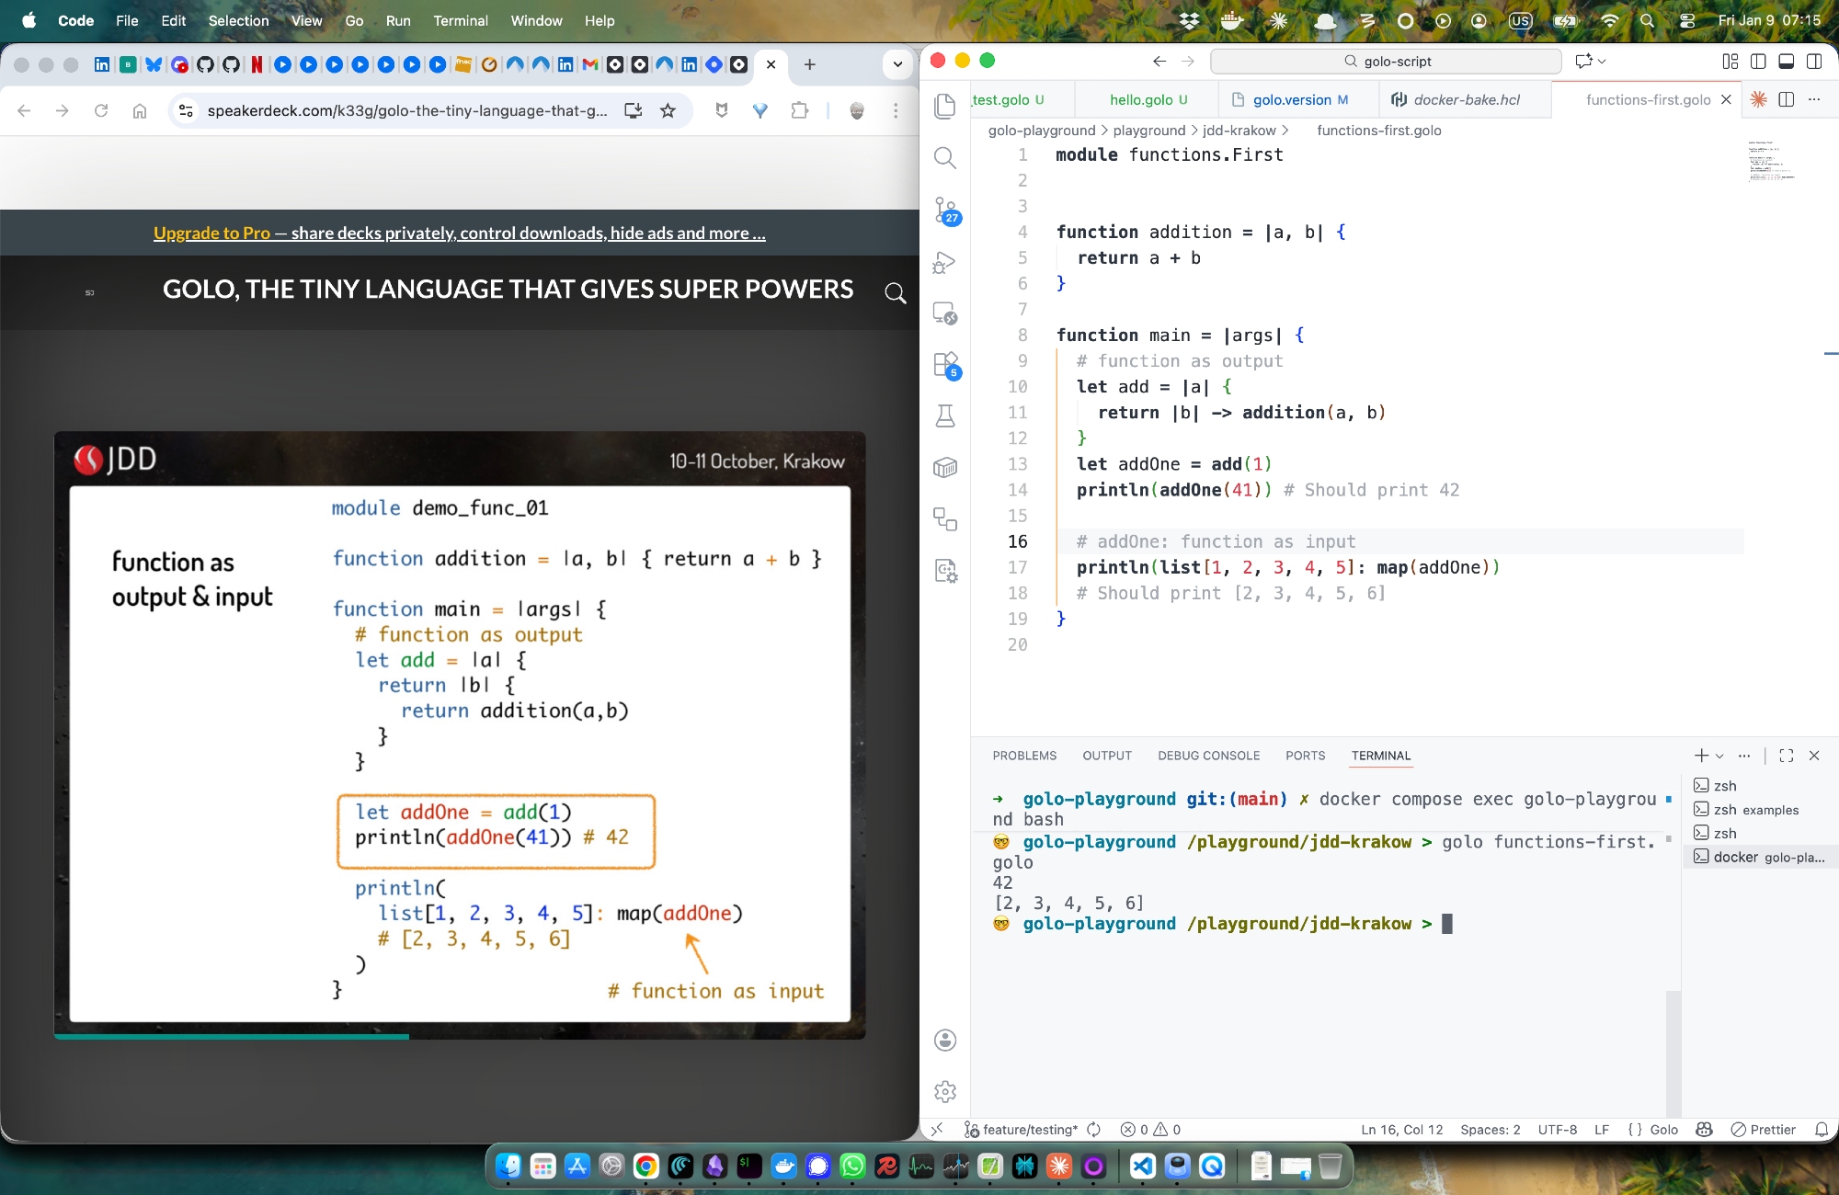Open the Extensions view in activity bar

944,365
